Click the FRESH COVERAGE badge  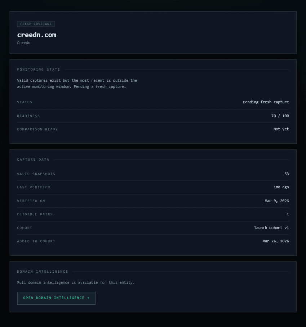pos(36,24)
